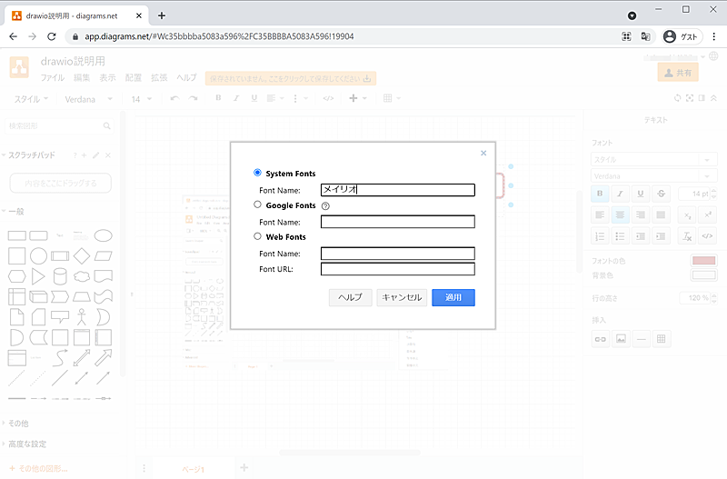
Task: Open a new browser tab
Action: (x=162, y=15)
